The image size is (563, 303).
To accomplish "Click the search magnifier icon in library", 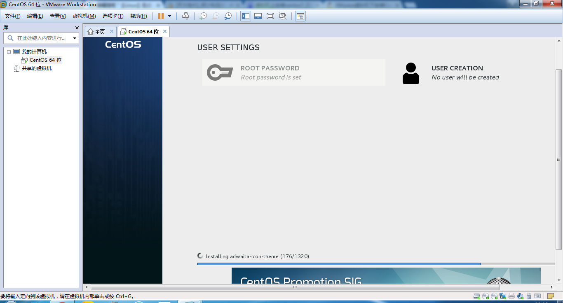I will coord(11,38).
